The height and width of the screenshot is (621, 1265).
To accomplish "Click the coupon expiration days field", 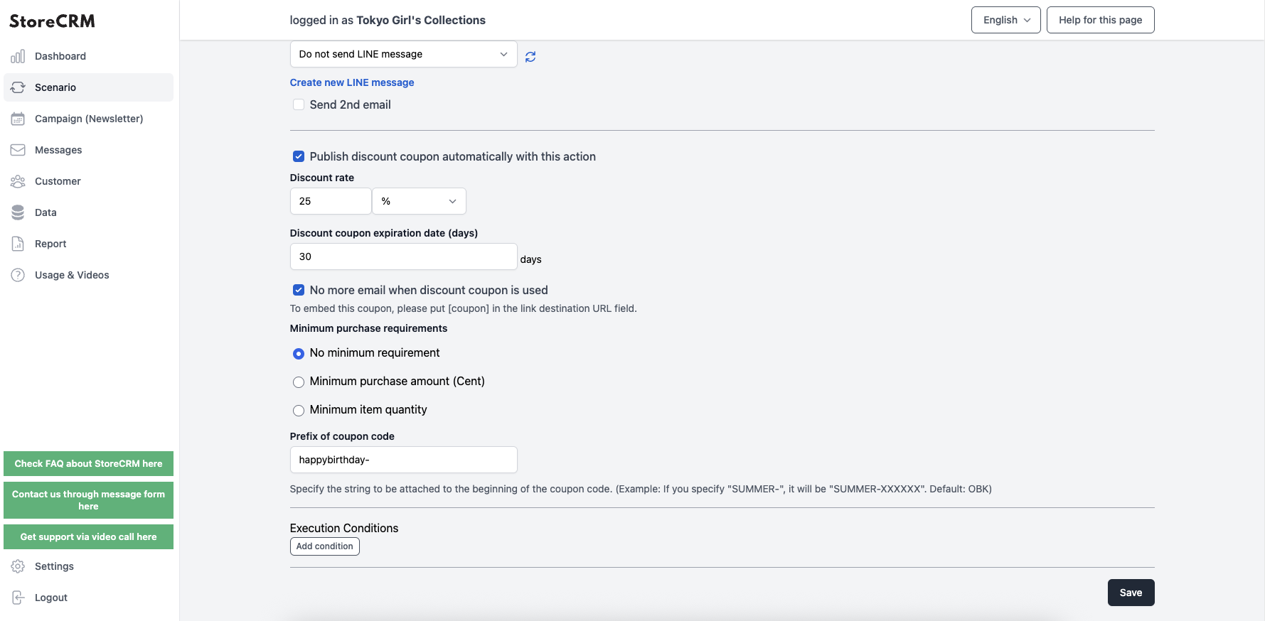I will click(x=403, y=256).
